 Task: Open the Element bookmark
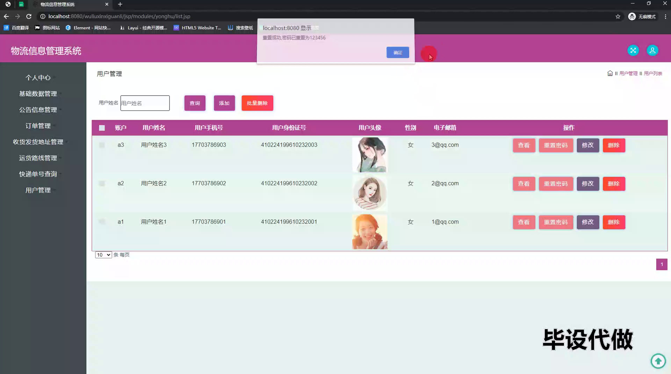(x=88, y=28)
